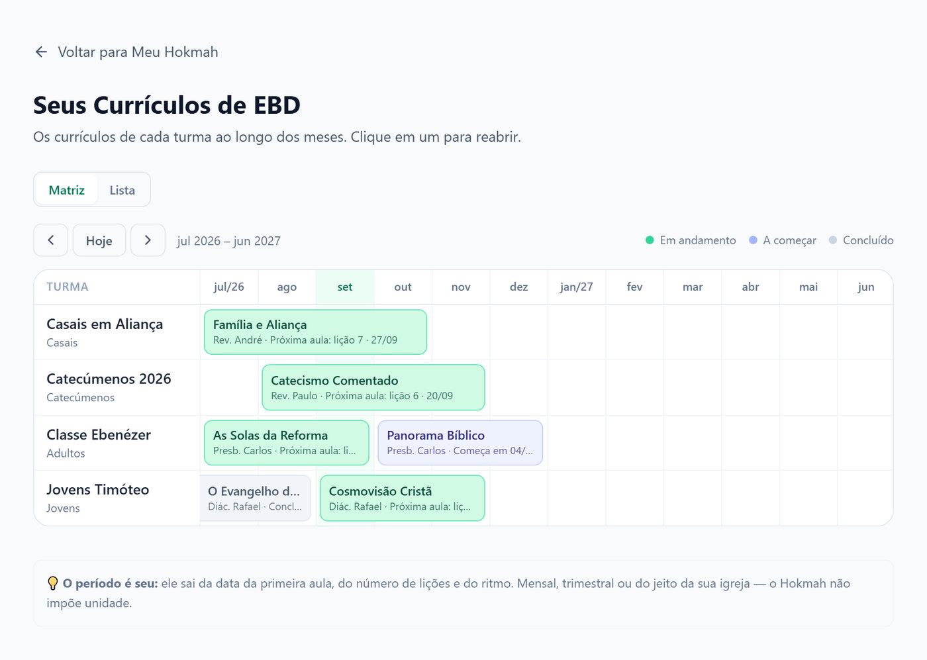Click the jul 2026 – jun 2027 range label

click(x=228, y=241)
